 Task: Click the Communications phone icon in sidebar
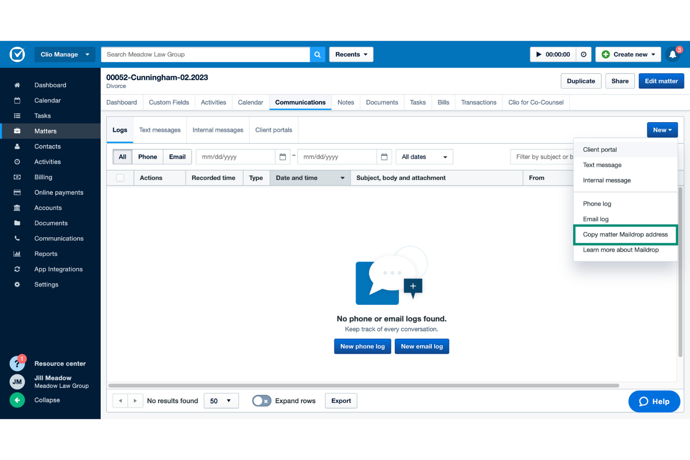point(17,239)
